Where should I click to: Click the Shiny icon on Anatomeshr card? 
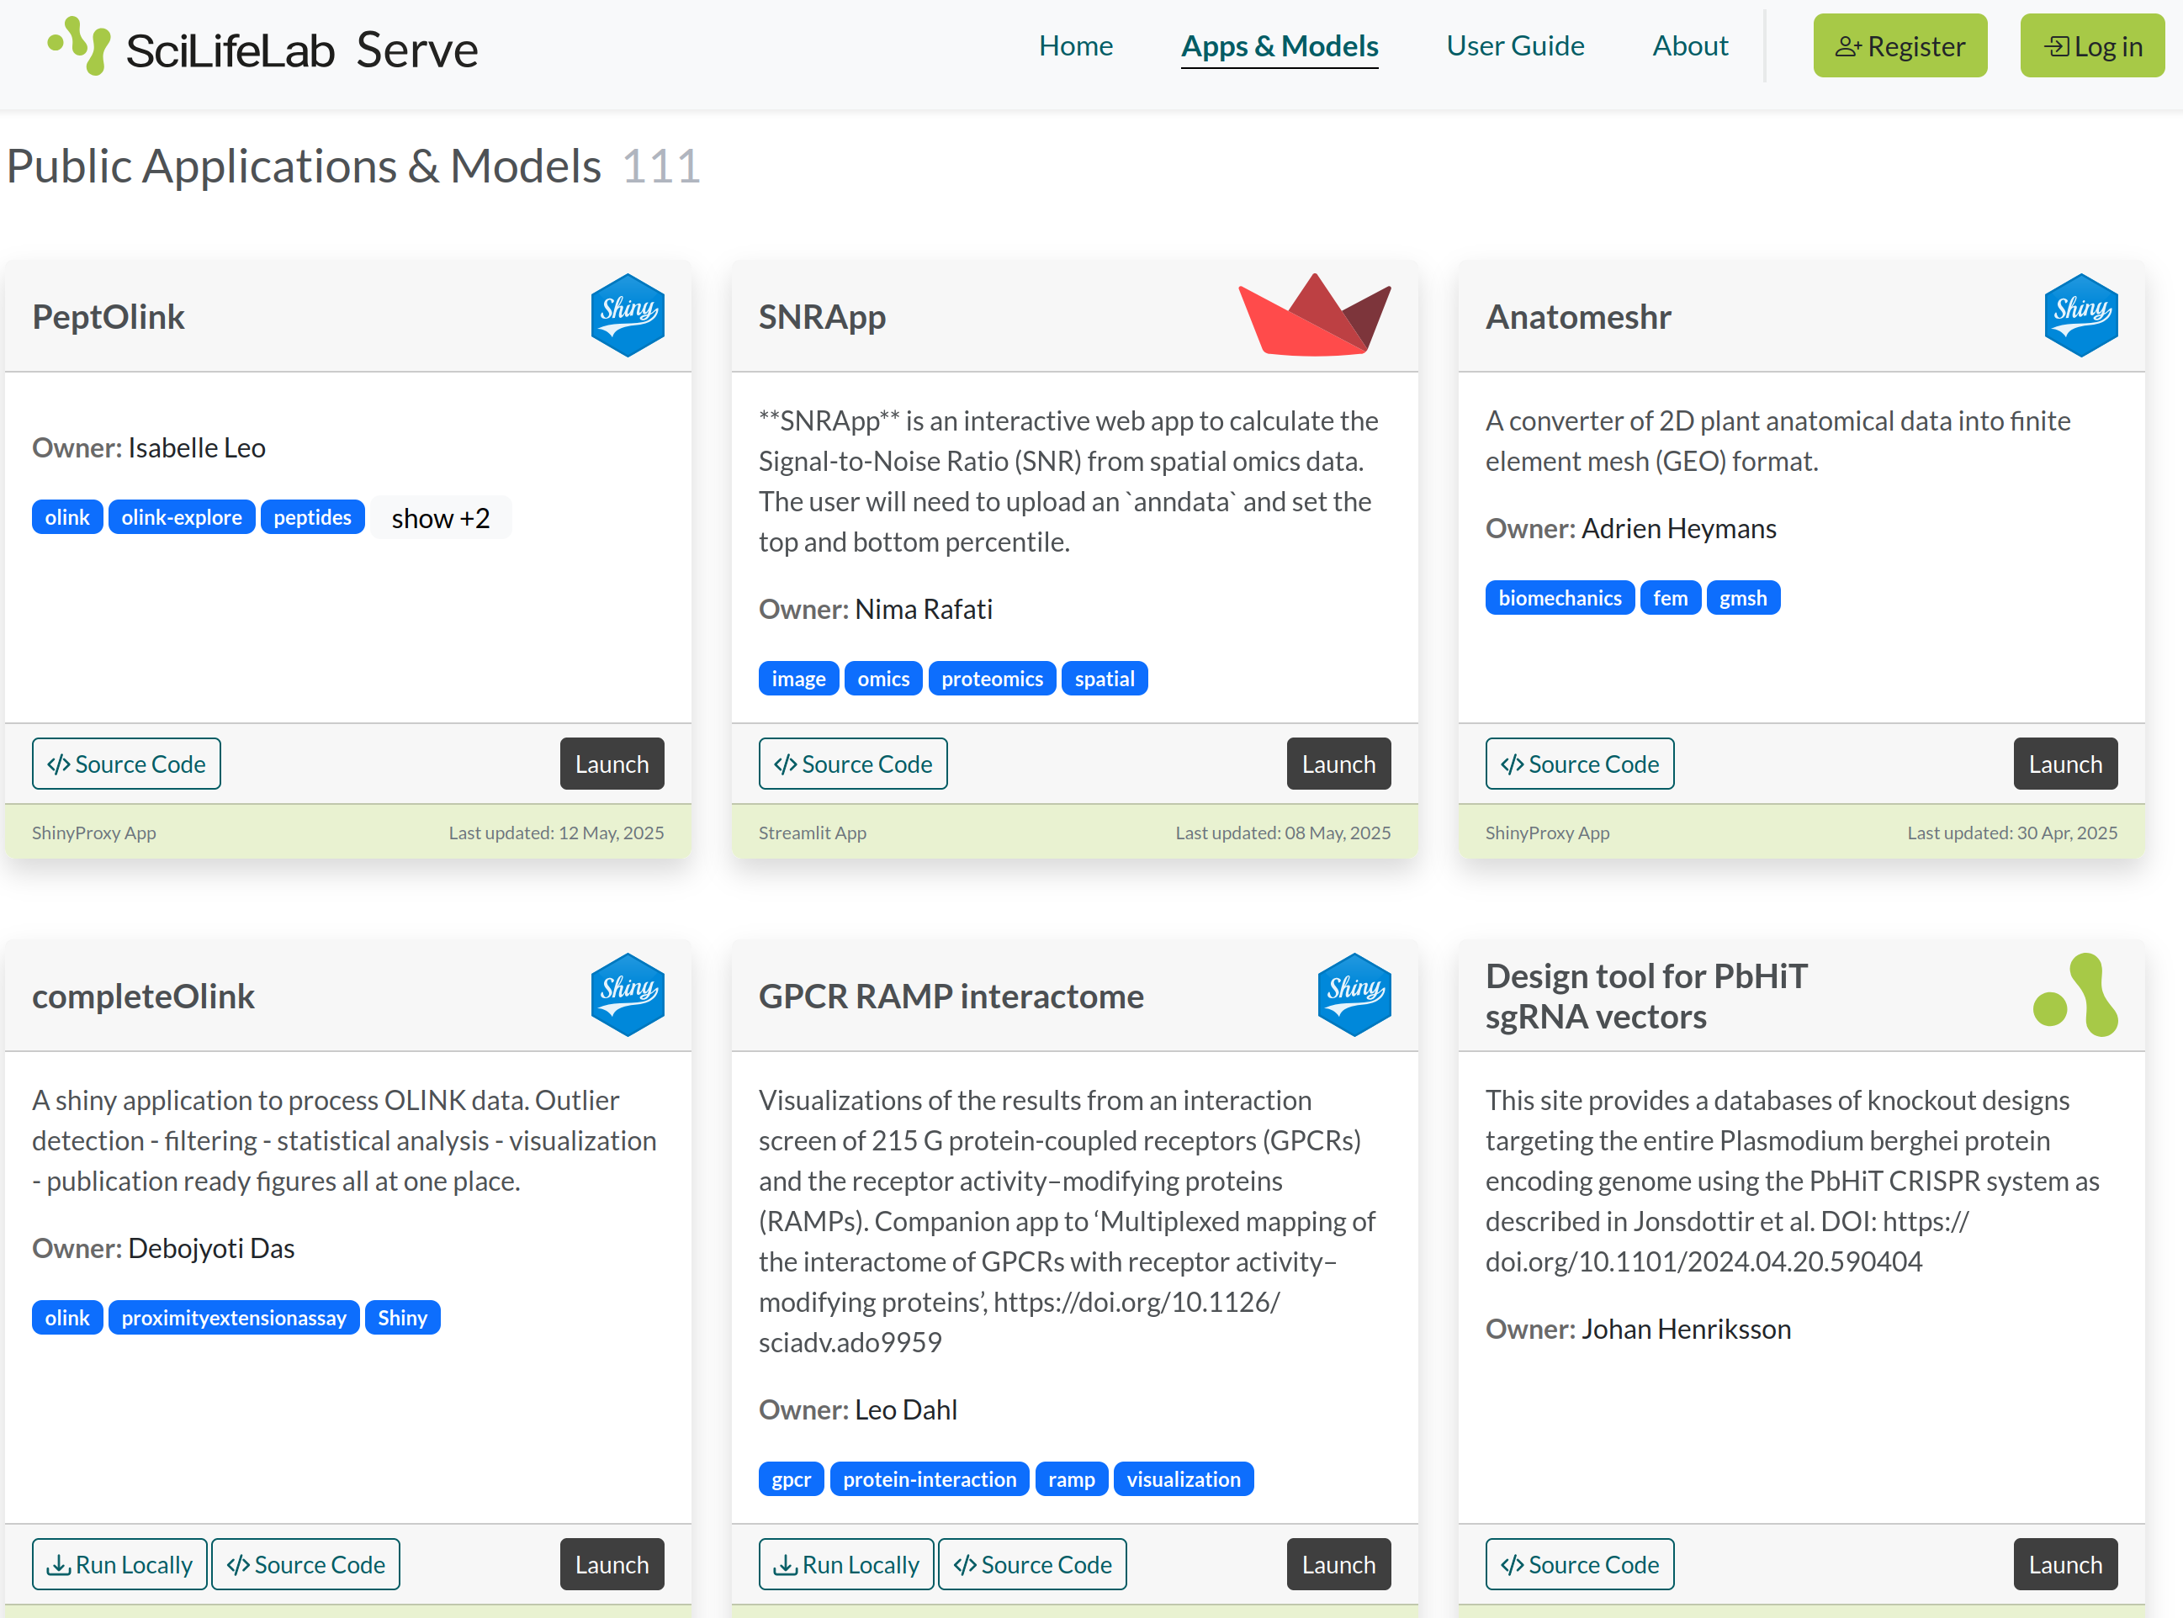2080,315
